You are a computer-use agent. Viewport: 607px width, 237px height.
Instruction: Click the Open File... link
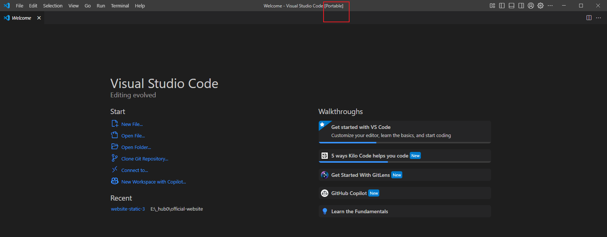[133, 136]
